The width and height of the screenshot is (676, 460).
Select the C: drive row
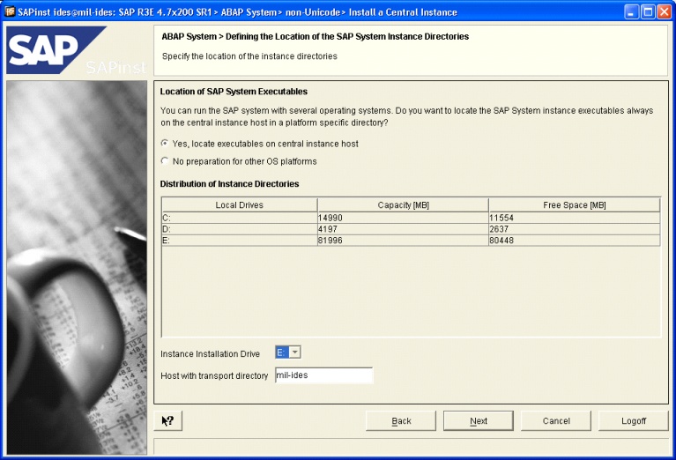[x=411, y=218]
